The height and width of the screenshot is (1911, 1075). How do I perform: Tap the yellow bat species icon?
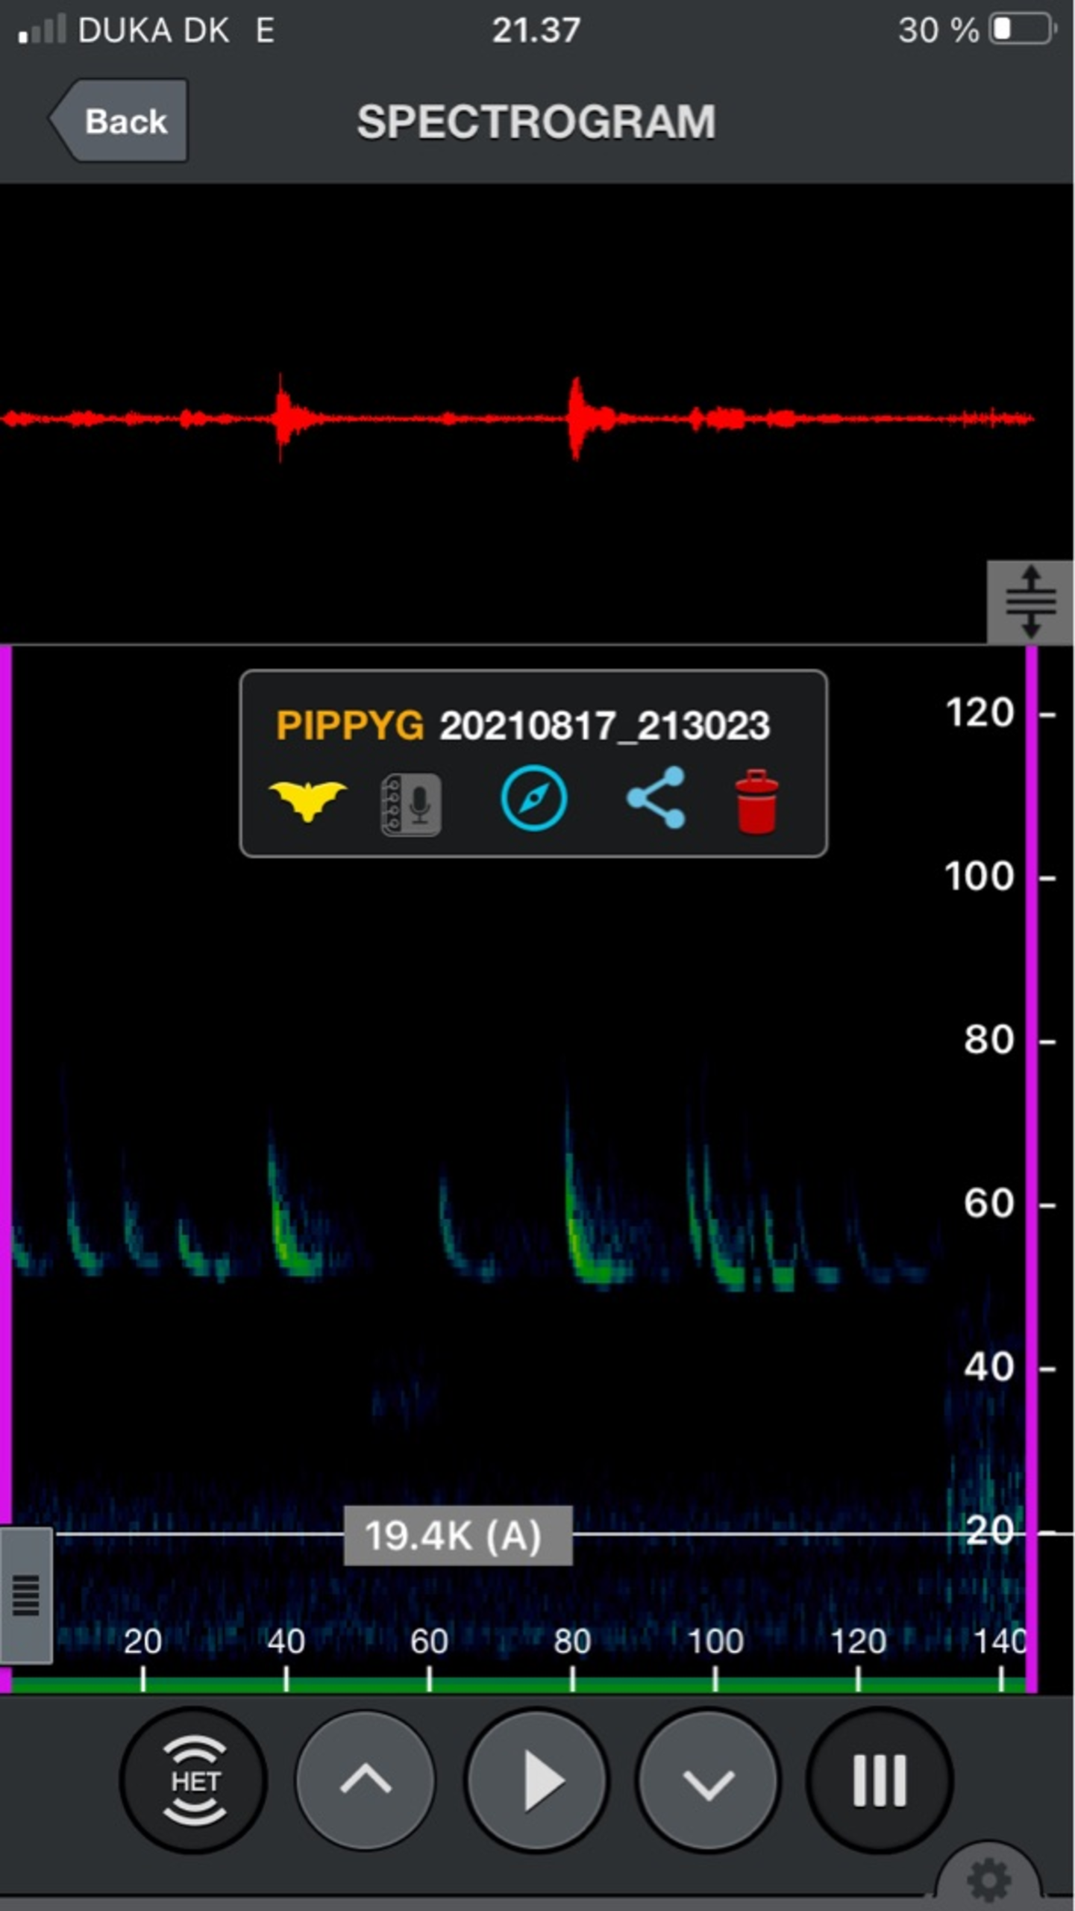tap(307, 799)
